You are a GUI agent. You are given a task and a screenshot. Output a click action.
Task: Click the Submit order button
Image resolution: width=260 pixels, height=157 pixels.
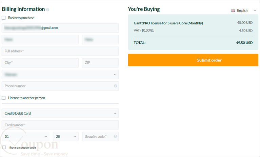[x=193, y=60]
